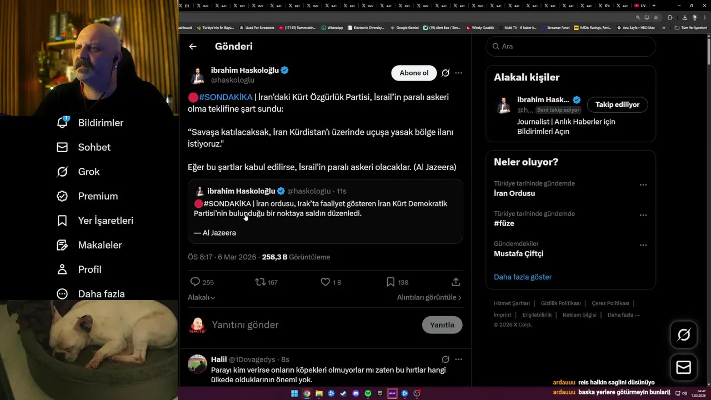Open the Google Gemini bookmark
The image size is (711, 400).
coord(404,28)
